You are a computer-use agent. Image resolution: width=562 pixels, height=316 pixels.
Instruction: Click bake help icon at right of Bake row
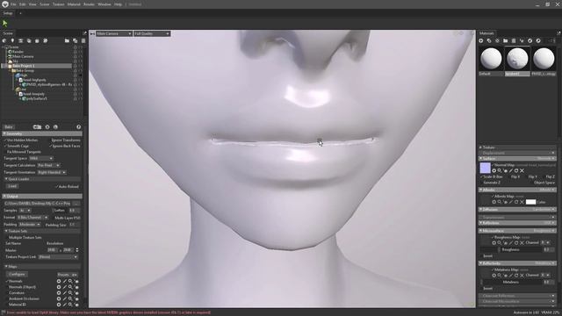(x=78, y=126)
